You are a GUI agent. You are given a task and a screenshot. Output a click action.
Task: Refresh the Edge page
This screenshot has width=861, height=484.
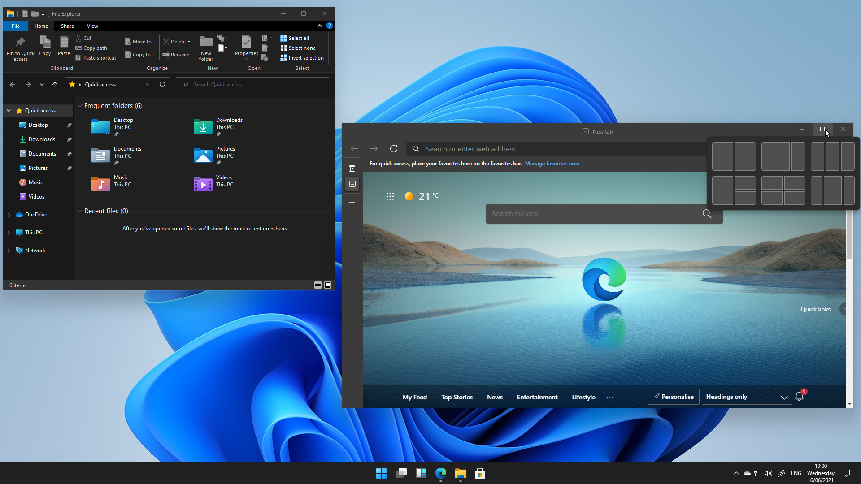tap(394, 148)
